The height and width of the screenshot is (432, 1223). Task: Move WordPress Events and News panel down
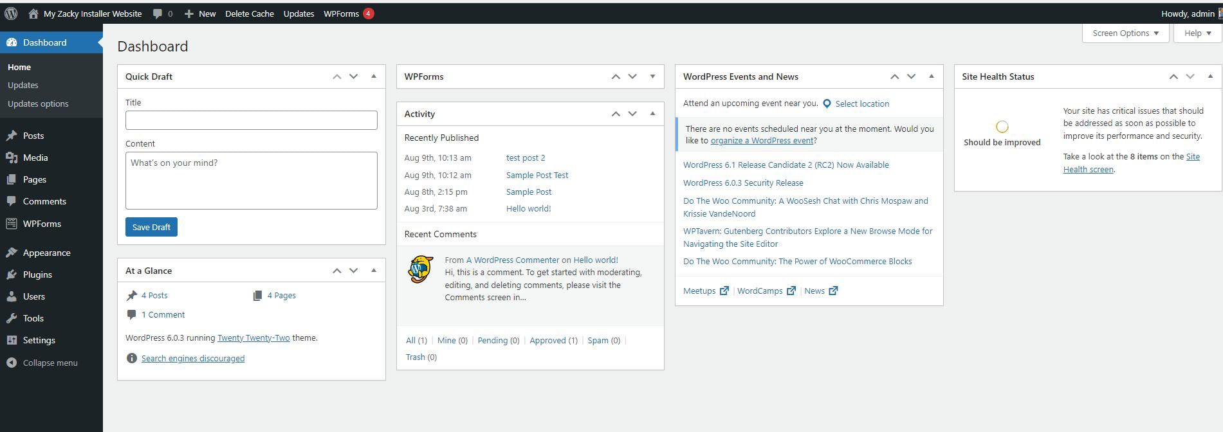coord(911,76)
